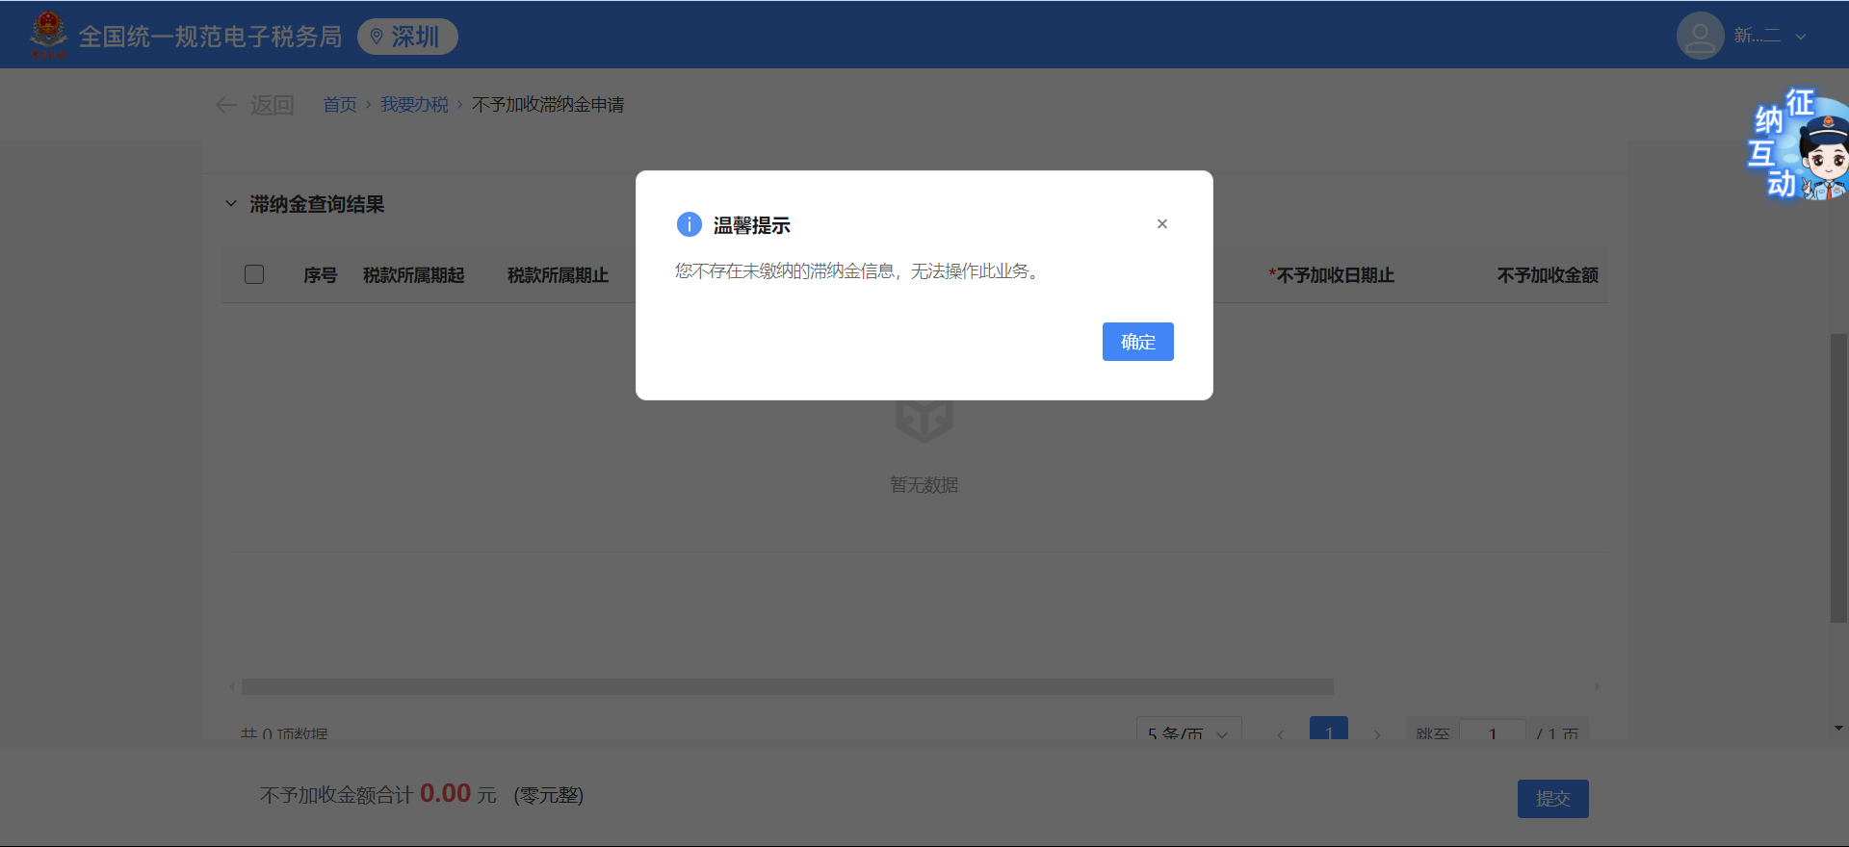
Task: Click the 全国统一规范电子税务局 title
Action: (210, 37)
